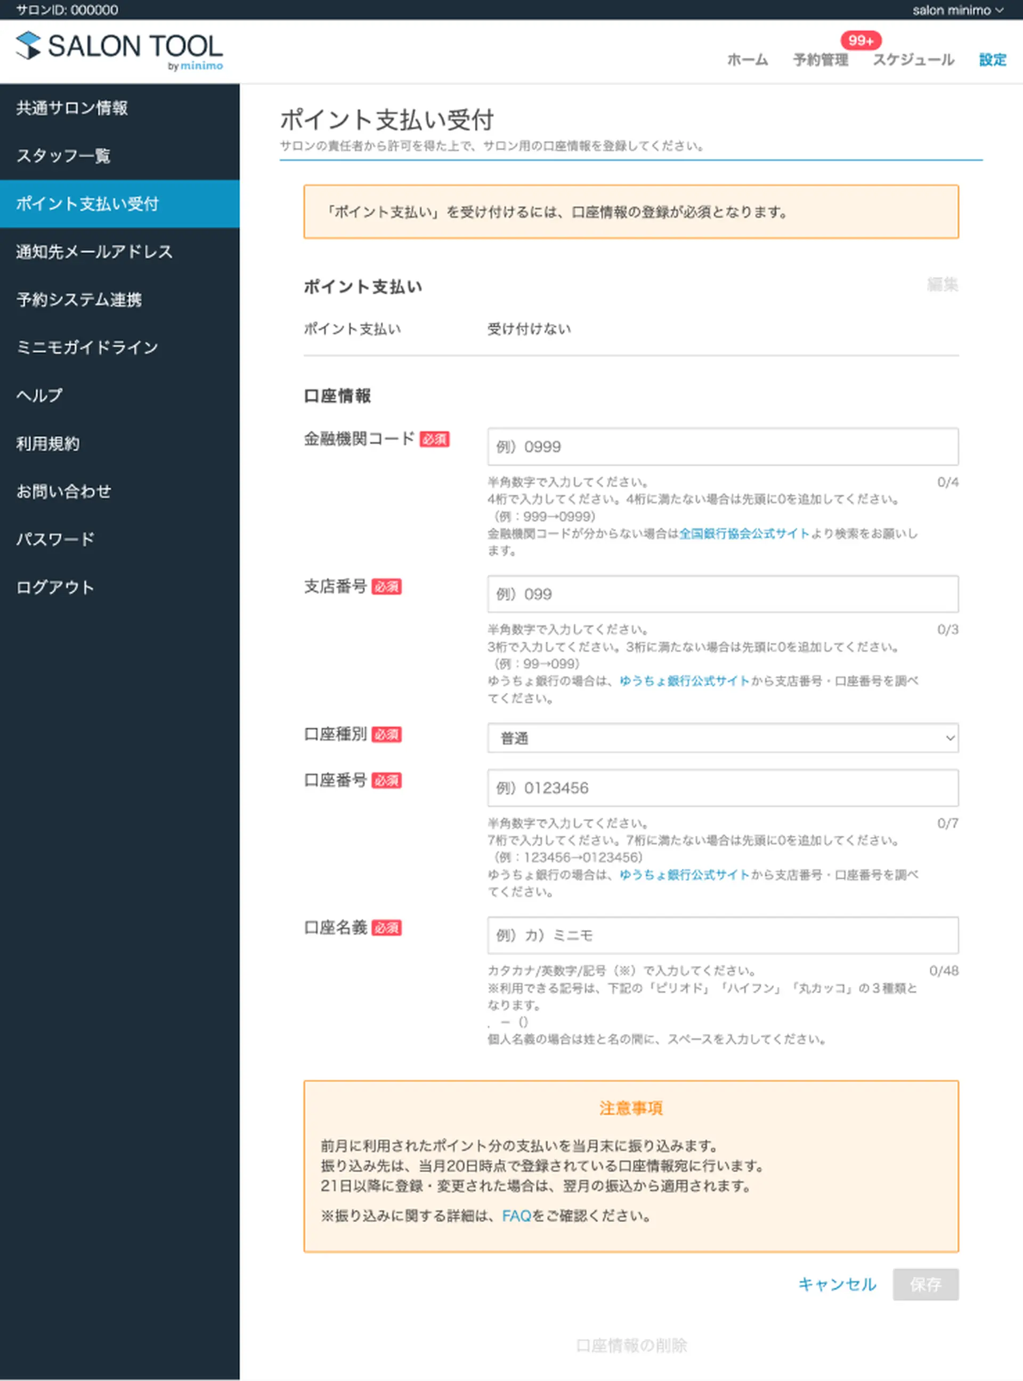This screenshot has width=1023, height=1381.
Task: Open スケジュール in the top navigation
Action: point(915,60)
